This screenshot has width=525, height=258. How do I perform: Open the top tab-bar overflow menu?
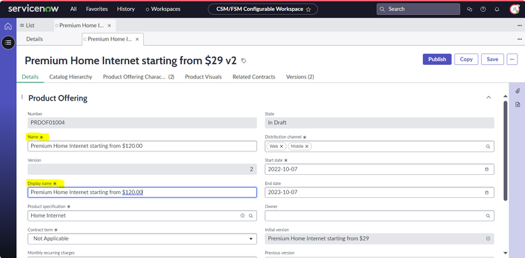pyautogui.click(x=520, y=26)
